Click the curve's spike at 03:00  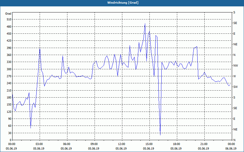[40, 48]
